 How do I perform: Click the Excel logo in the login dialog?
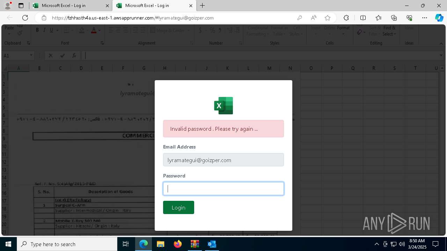[223, 106]
